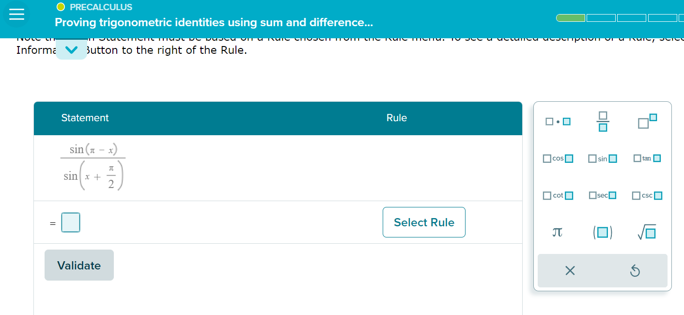The image size is (684, 315).
Task: Click the green progress bar segment
Action: 571,17
